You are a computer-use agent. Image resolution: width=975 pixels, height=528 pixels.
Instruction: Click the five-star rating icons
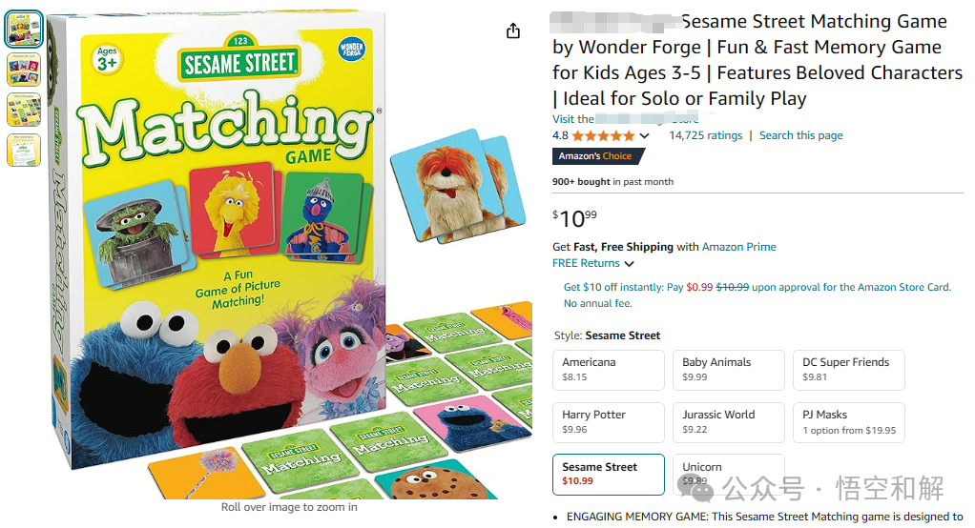click(603, 135)
